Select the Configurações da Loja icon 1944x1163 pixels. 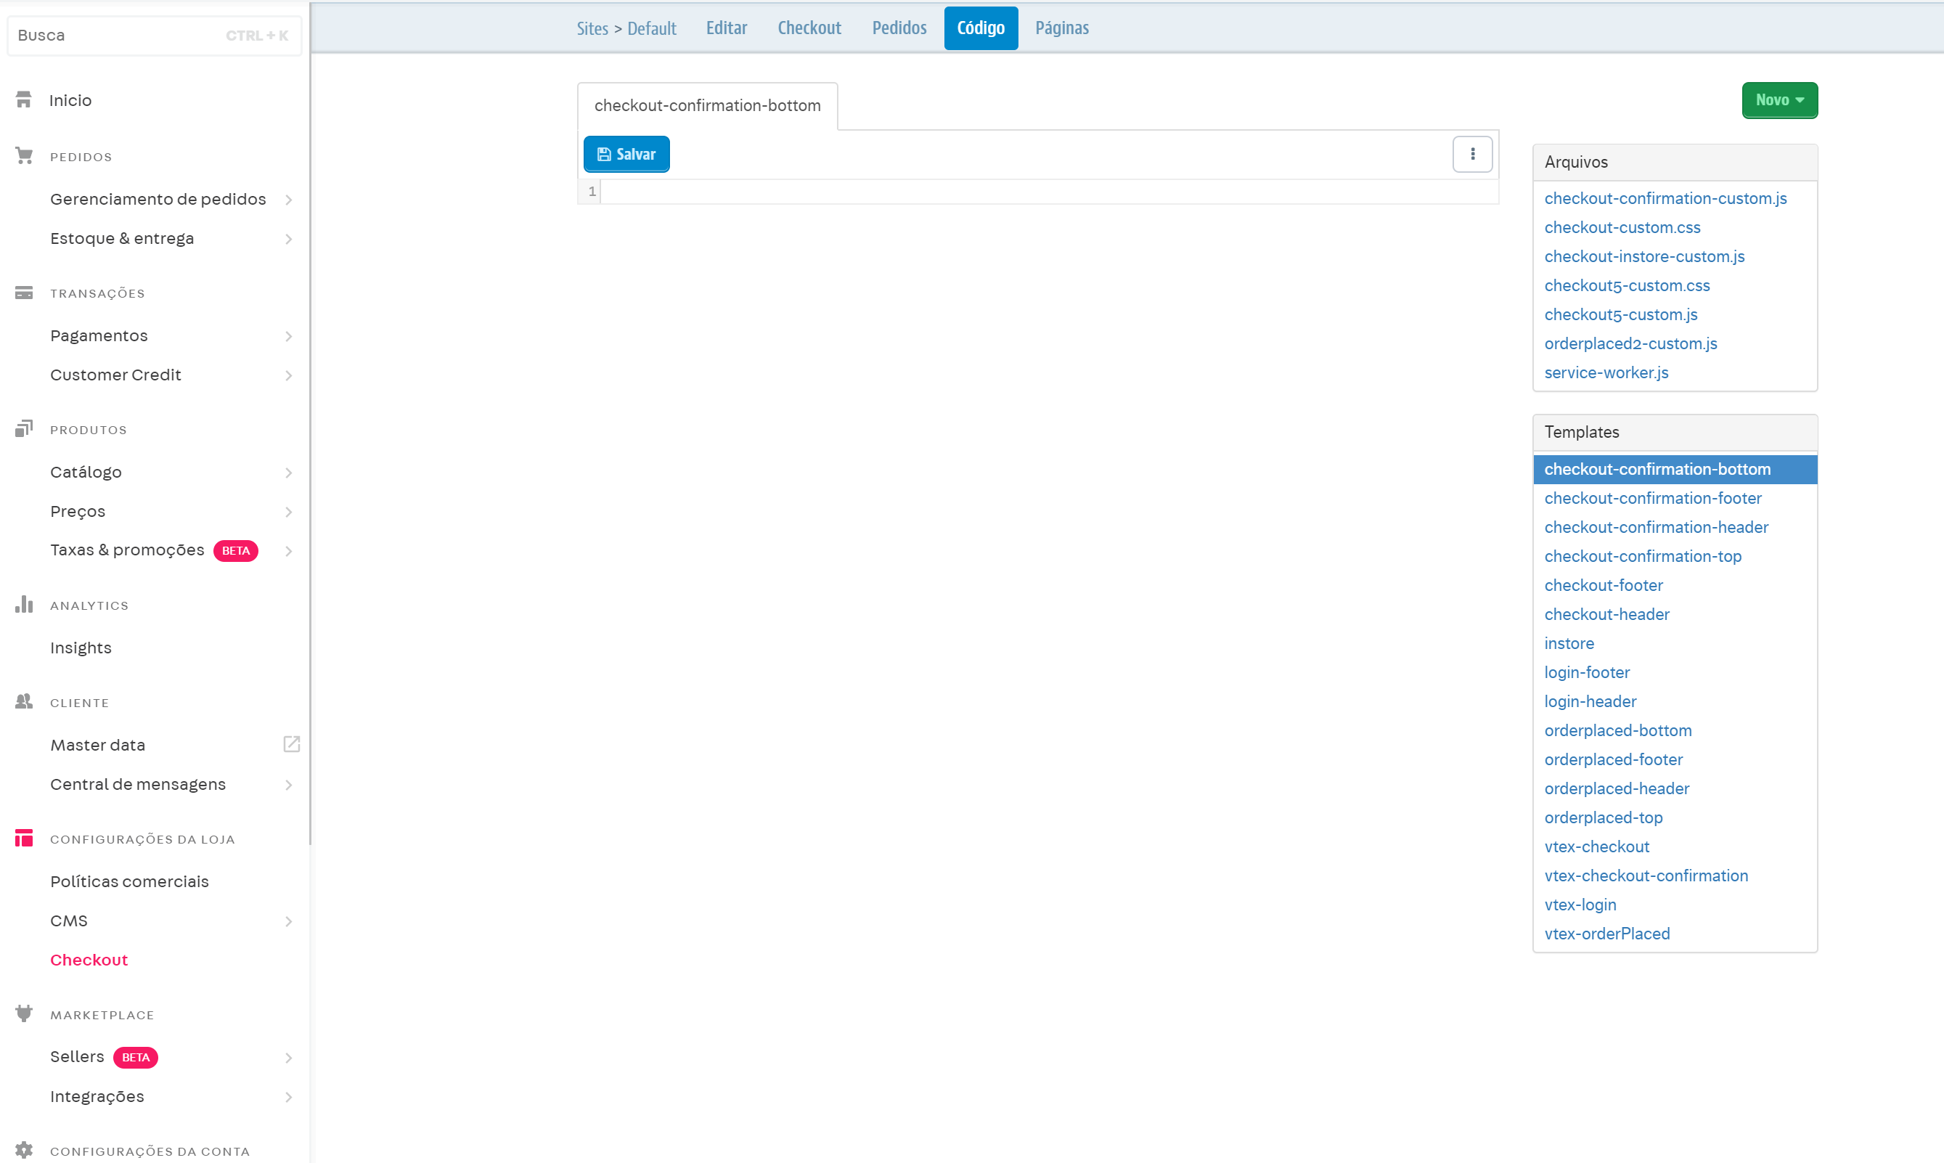pyautogui.click(x=23, y=838)
